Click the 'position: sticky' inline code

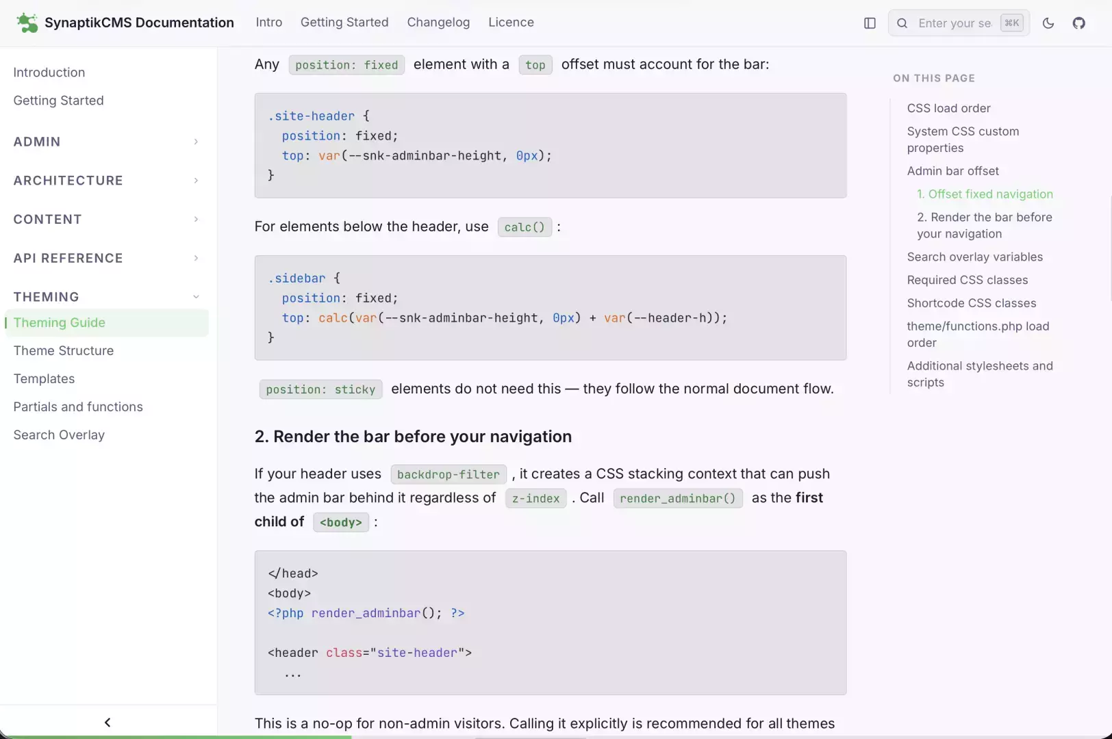[x=320, y=389]
